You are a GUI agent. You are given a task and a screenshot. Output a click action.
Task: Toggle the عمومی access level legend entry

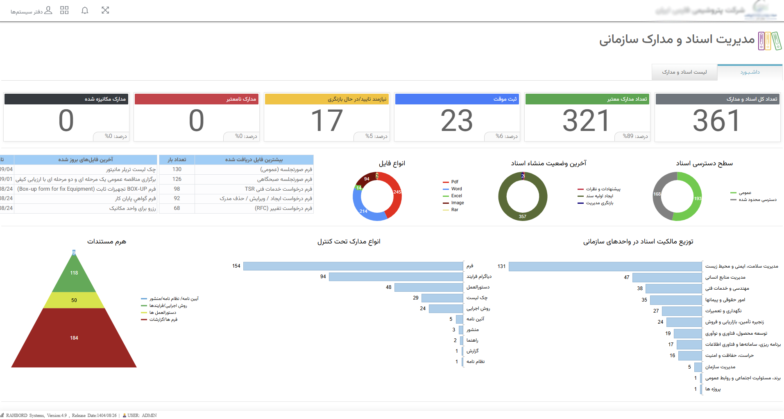point(741,193)
